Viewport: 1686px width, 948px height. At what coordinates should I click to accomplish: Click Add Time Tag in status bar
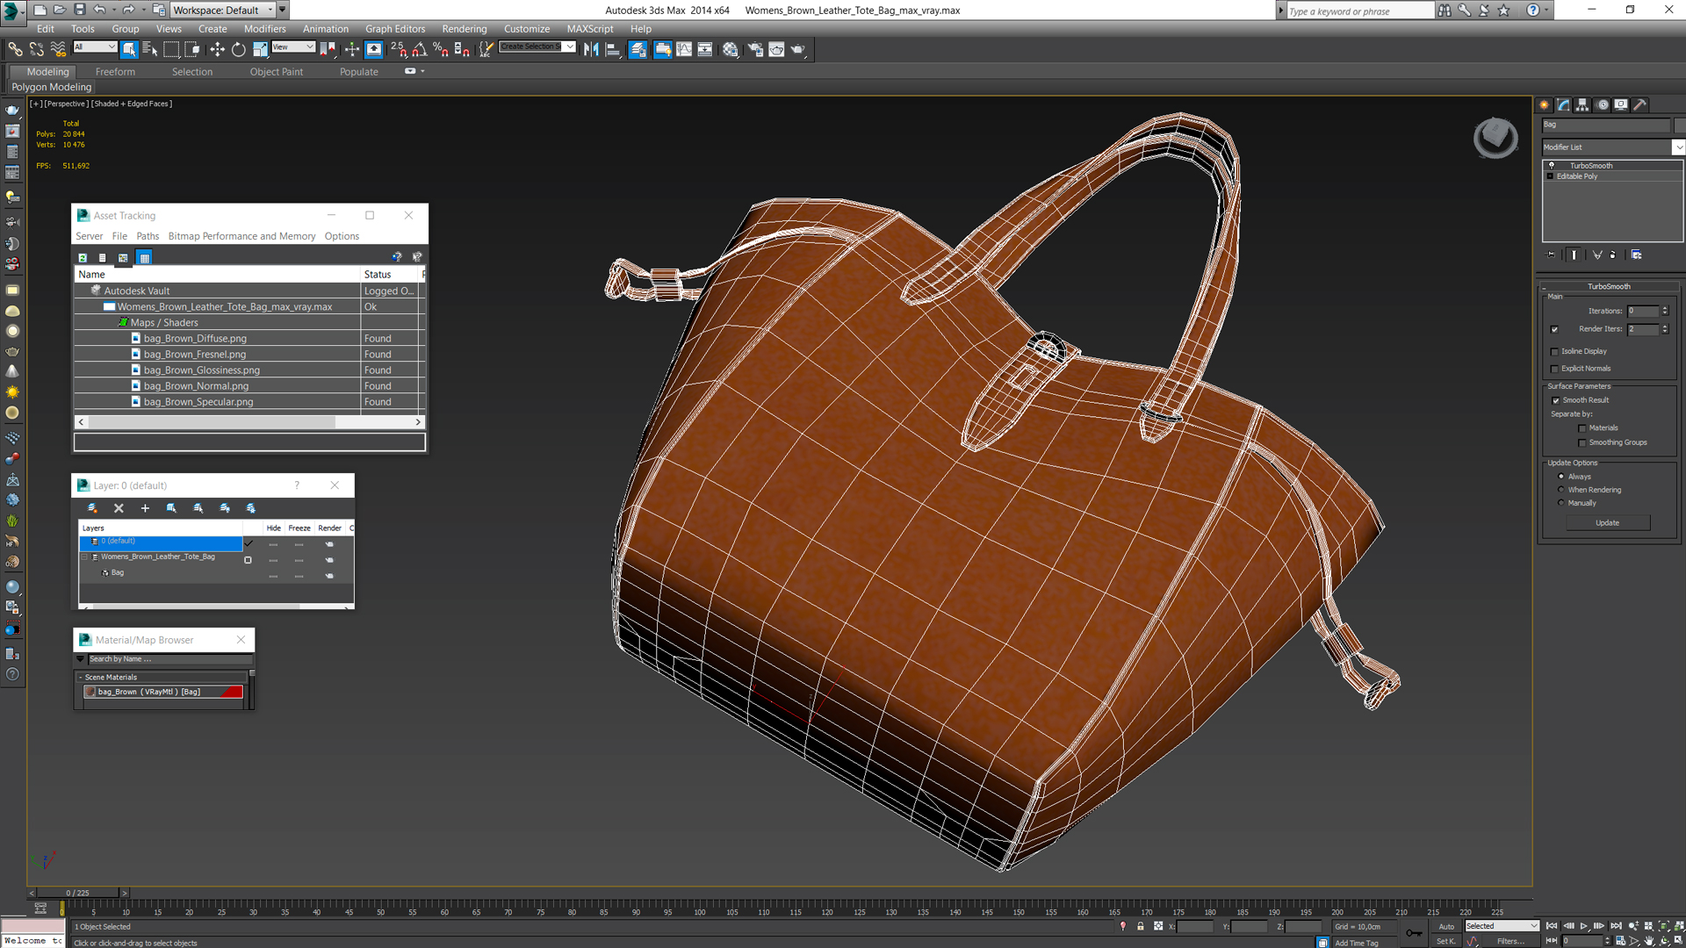click(1356, 943)
